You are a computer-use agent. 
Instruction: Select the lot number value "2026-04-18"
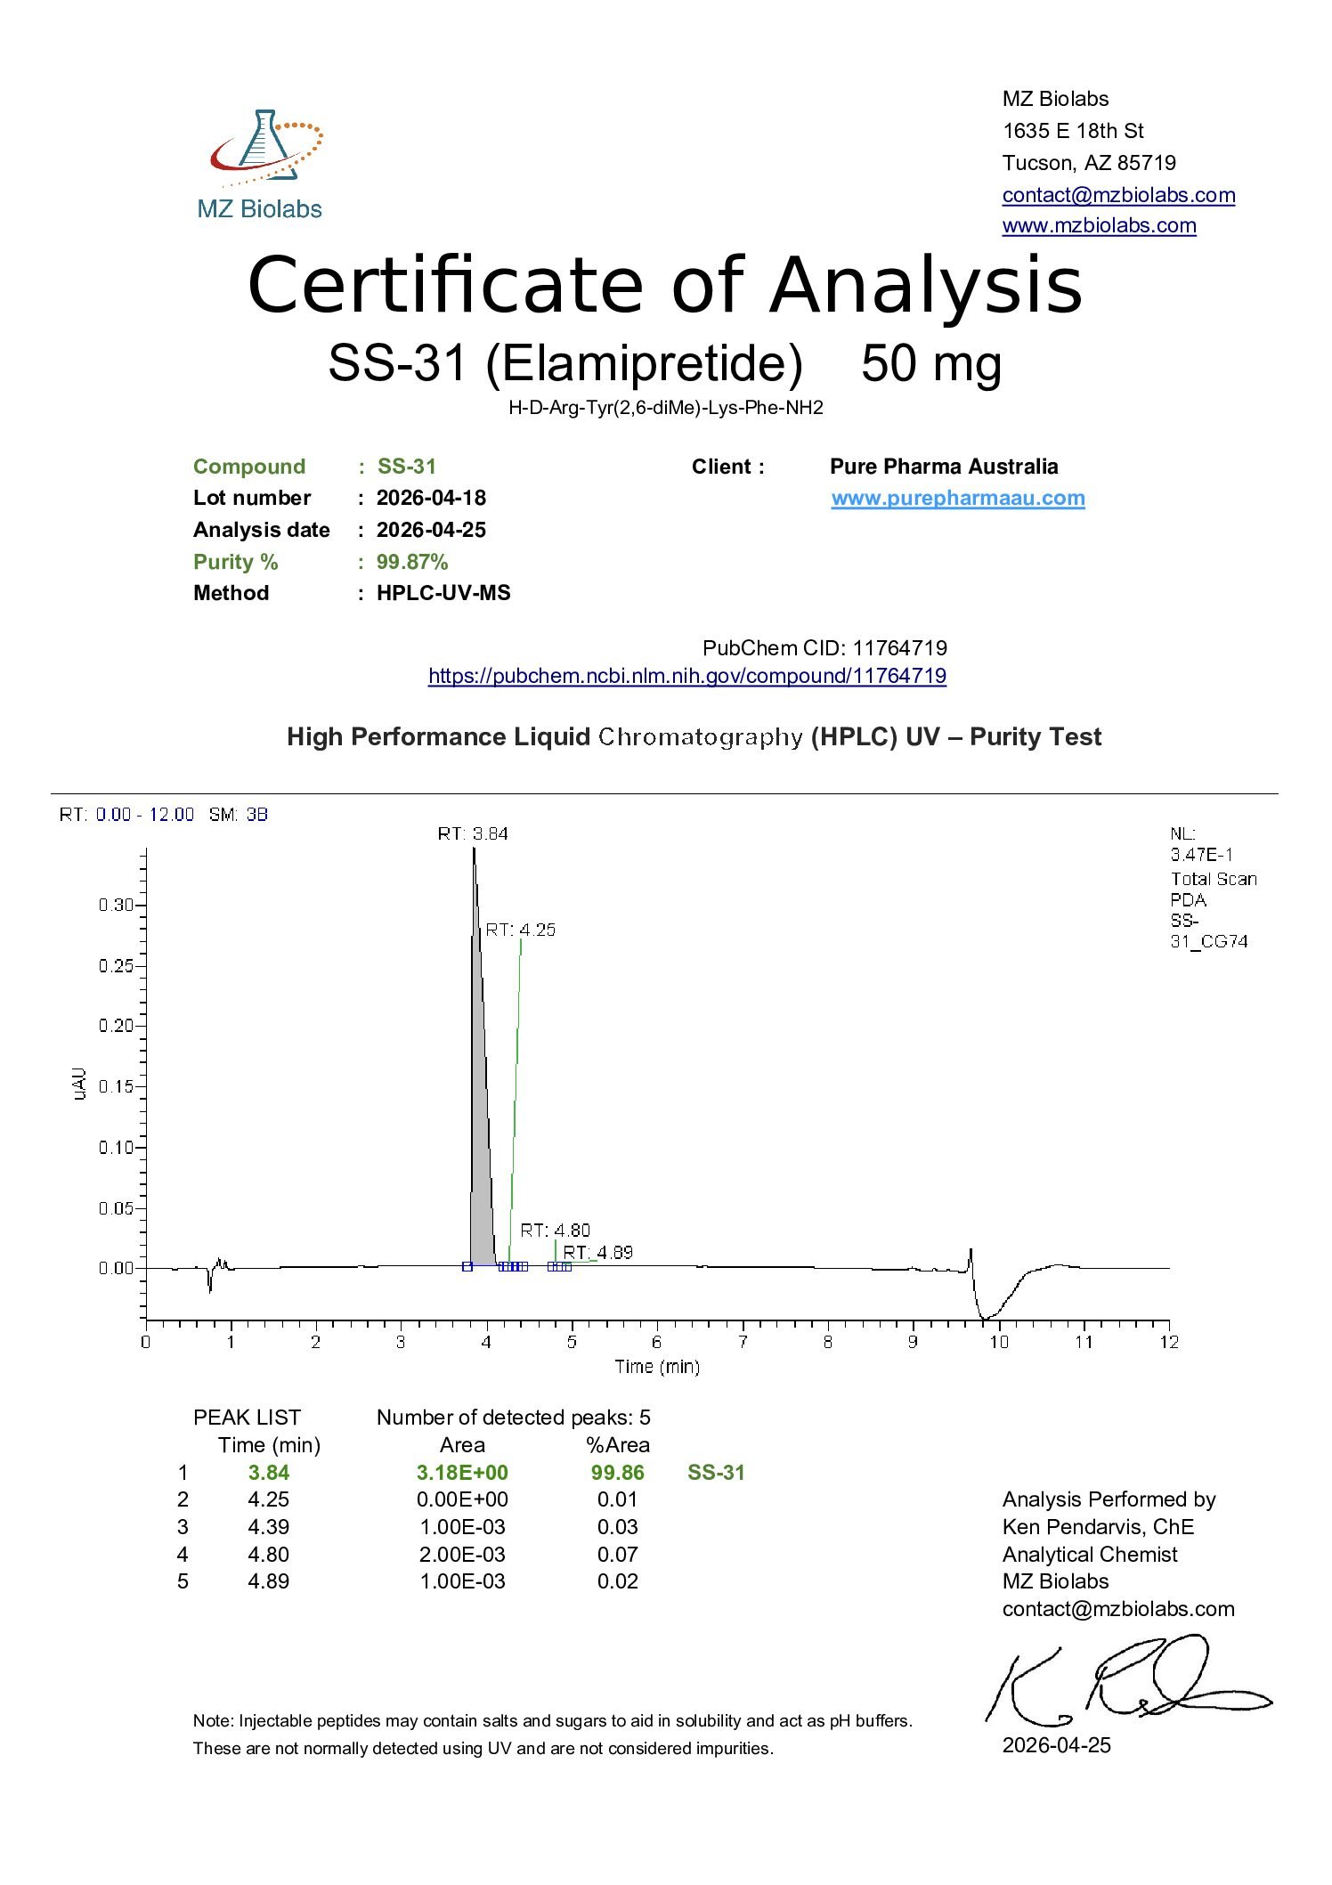click(431, 498)
